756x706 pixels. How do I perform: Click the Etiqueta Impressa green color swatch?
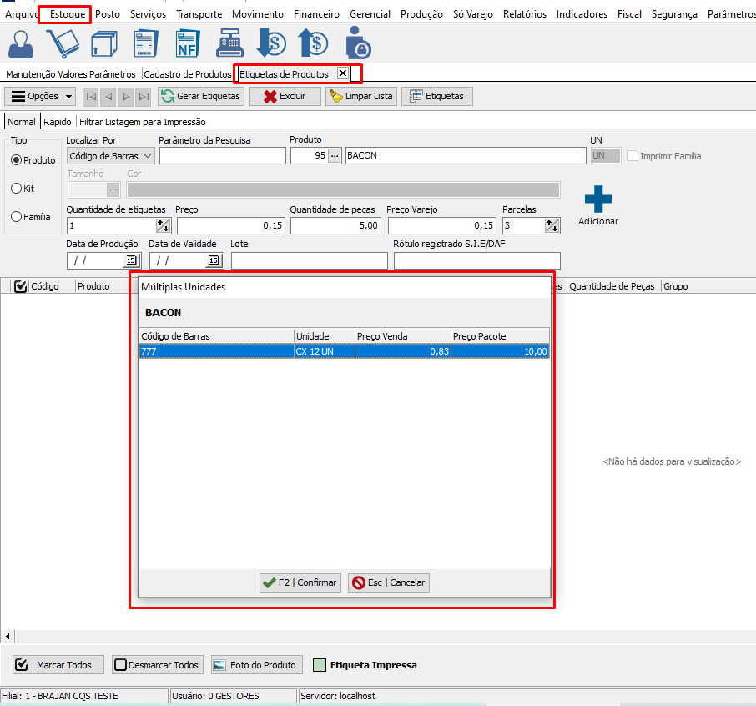pyautogui.click(x=319, y=665)
